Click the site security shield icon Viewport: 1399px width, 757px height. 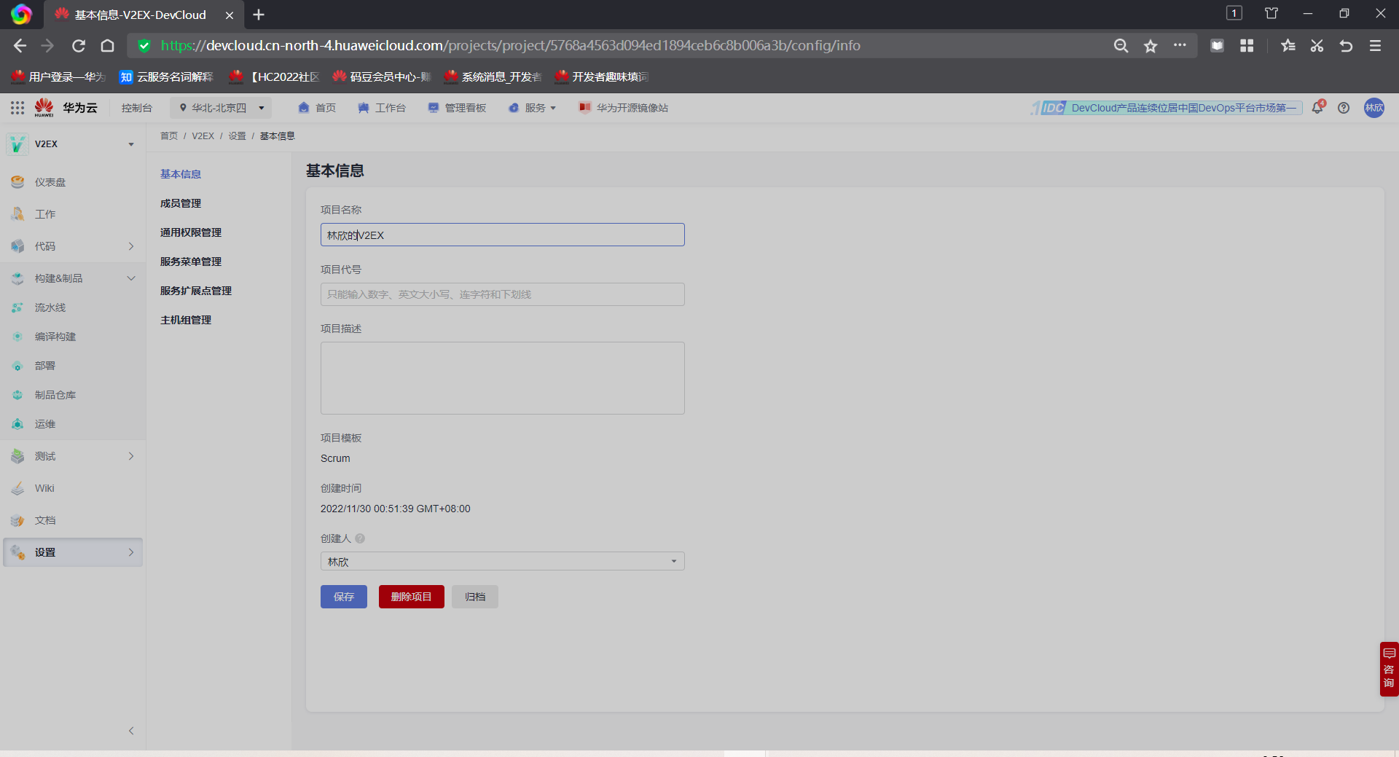[x=144, y=46]
